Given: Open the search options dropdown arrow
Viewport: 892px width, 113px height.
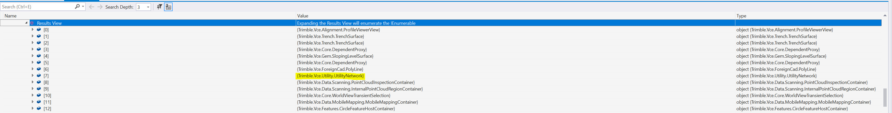Looking at the screenshot, I should [x=83, y=7].
